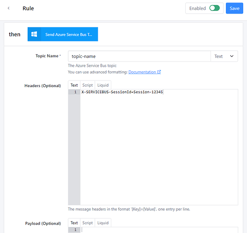Click line number 1 in Headers gutter
The width and height of the screenshot is (247, 233).
pyautogui.click(x=75, y=92)
